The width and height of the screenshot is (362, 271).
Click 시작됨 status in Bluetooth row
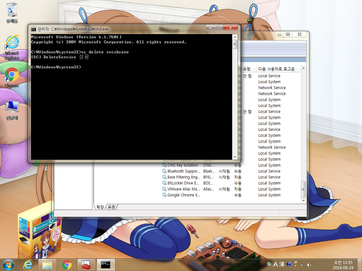tap(224, 171)
